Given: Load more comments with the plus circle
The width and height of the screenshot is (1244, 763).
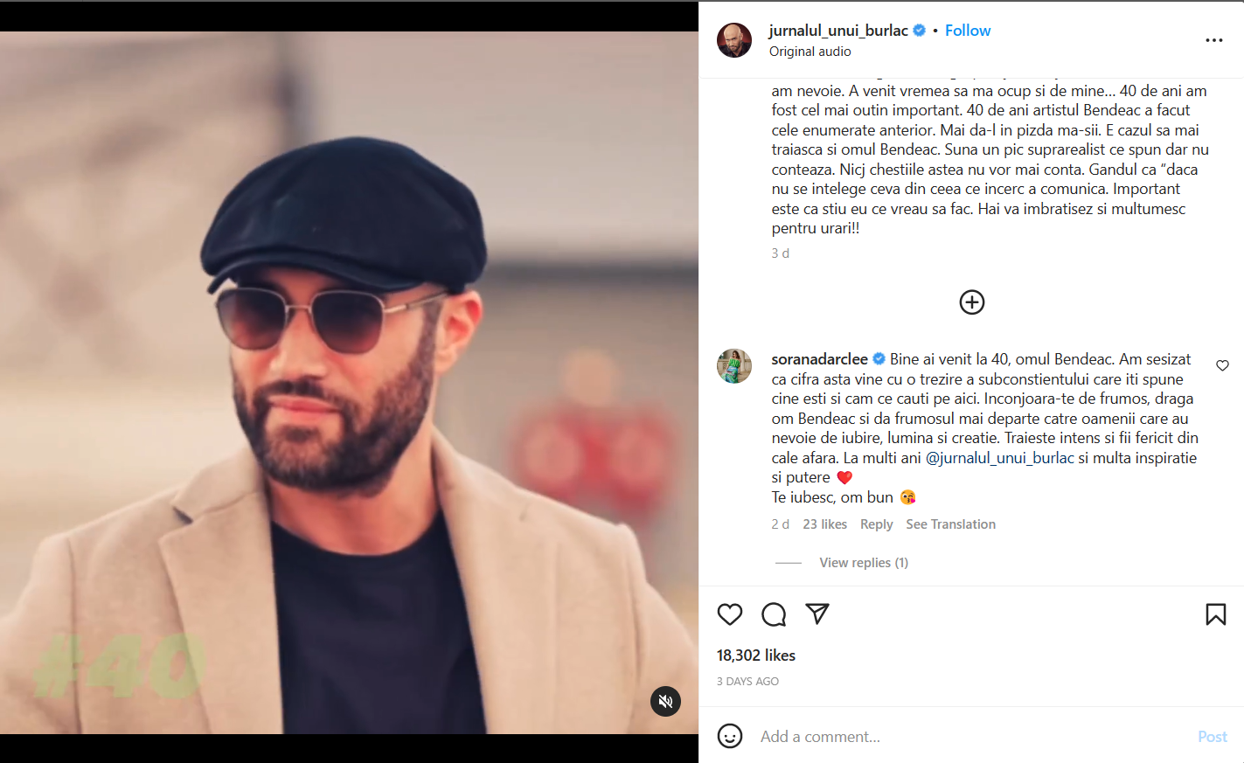Looking at the screenshot, I should click(x=972, y=302).
